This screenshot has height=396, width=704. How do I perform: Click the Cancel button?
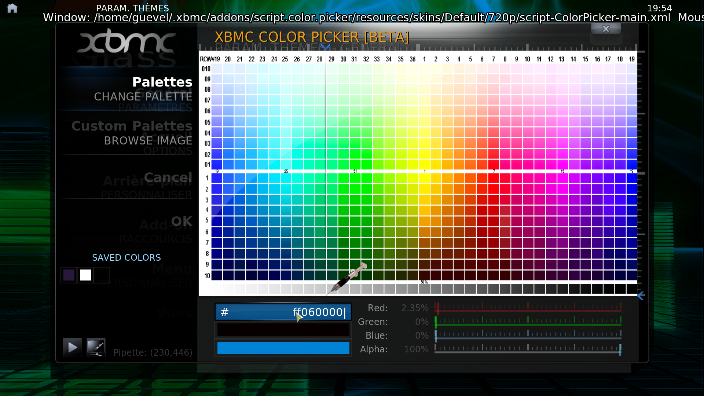pos(168,177)
